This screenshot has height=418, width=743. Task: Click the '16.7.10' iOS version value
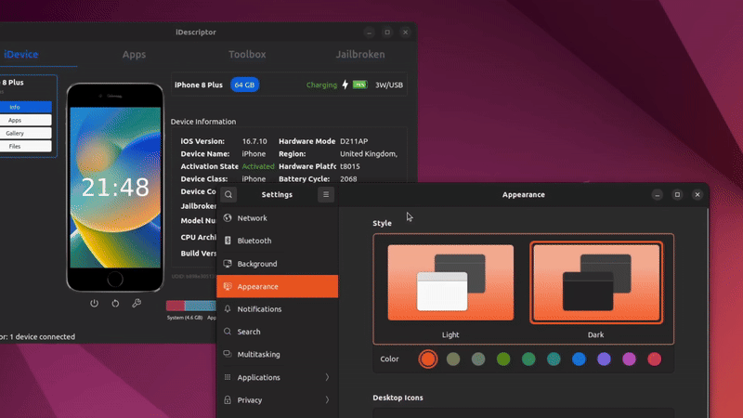click(x=254, y=141)
